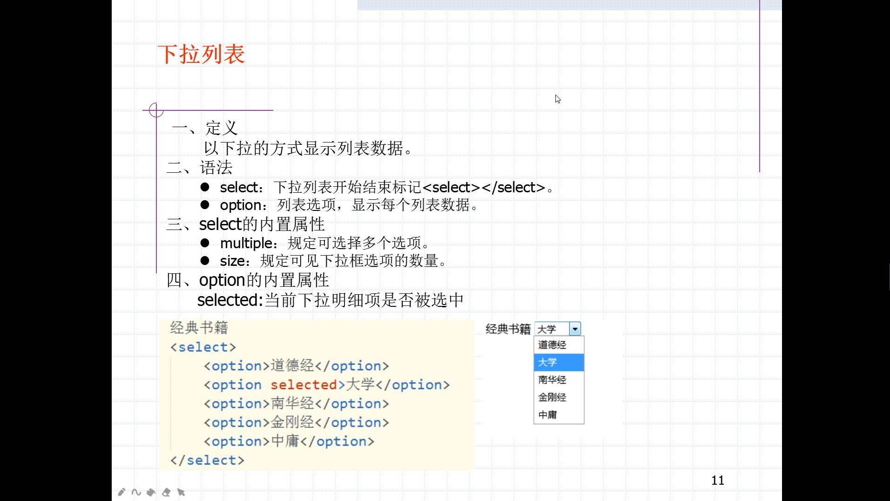Choose 道德经 in the dropdown list
890x501 pixels.
(x=559, y=345)
